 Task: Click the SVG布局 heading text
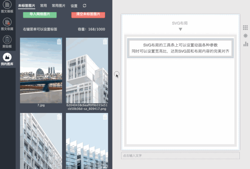pyautogui.click(x=180, y=23)
